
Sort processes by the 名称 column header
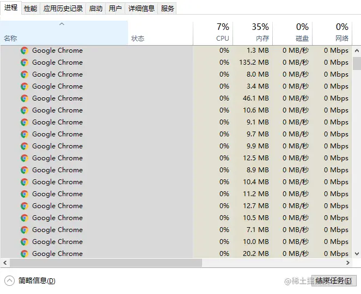pos(64,33)
